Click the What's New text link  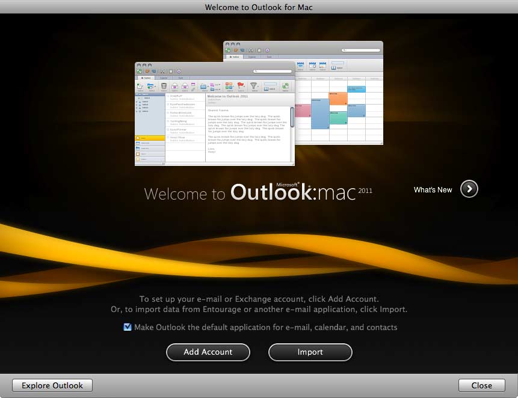coord(433,190)
